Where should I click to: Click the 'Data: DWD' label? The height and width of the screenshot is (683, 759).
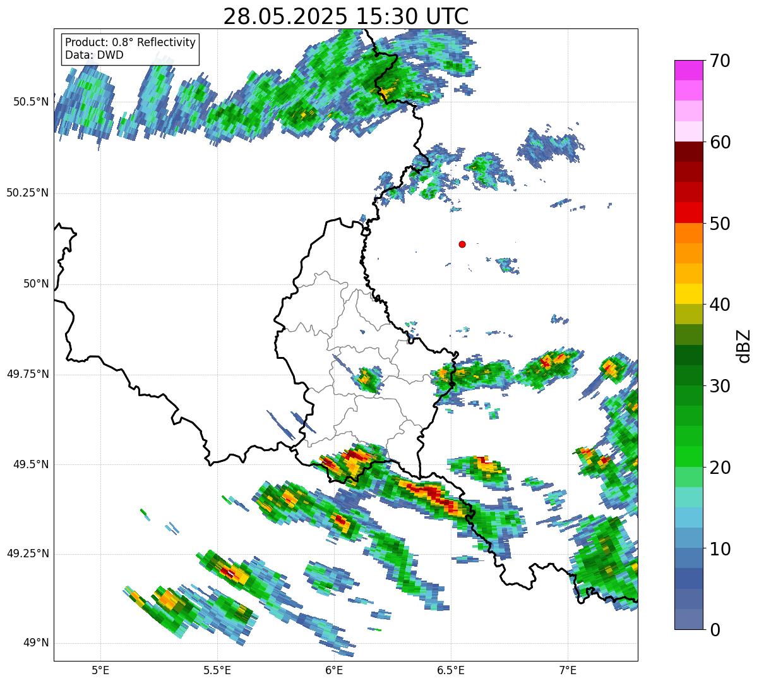(94, 55)
